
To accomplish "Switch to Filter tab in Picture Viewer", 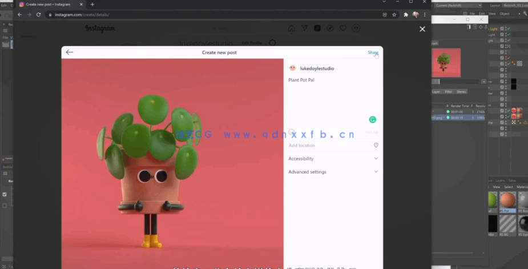I will click(449, 92).
